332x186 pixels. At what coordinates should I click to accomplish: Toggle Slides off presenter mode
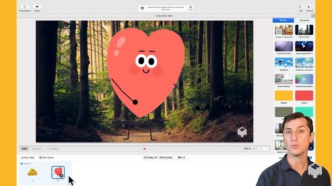coord(150,158)
